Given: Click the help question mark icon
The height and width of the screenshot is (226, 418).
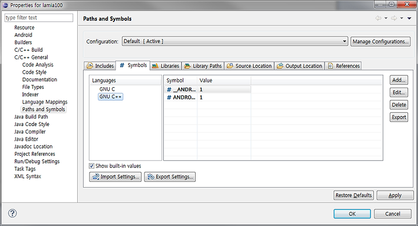Looking at the screenshot, I should (x=12, y=213).
